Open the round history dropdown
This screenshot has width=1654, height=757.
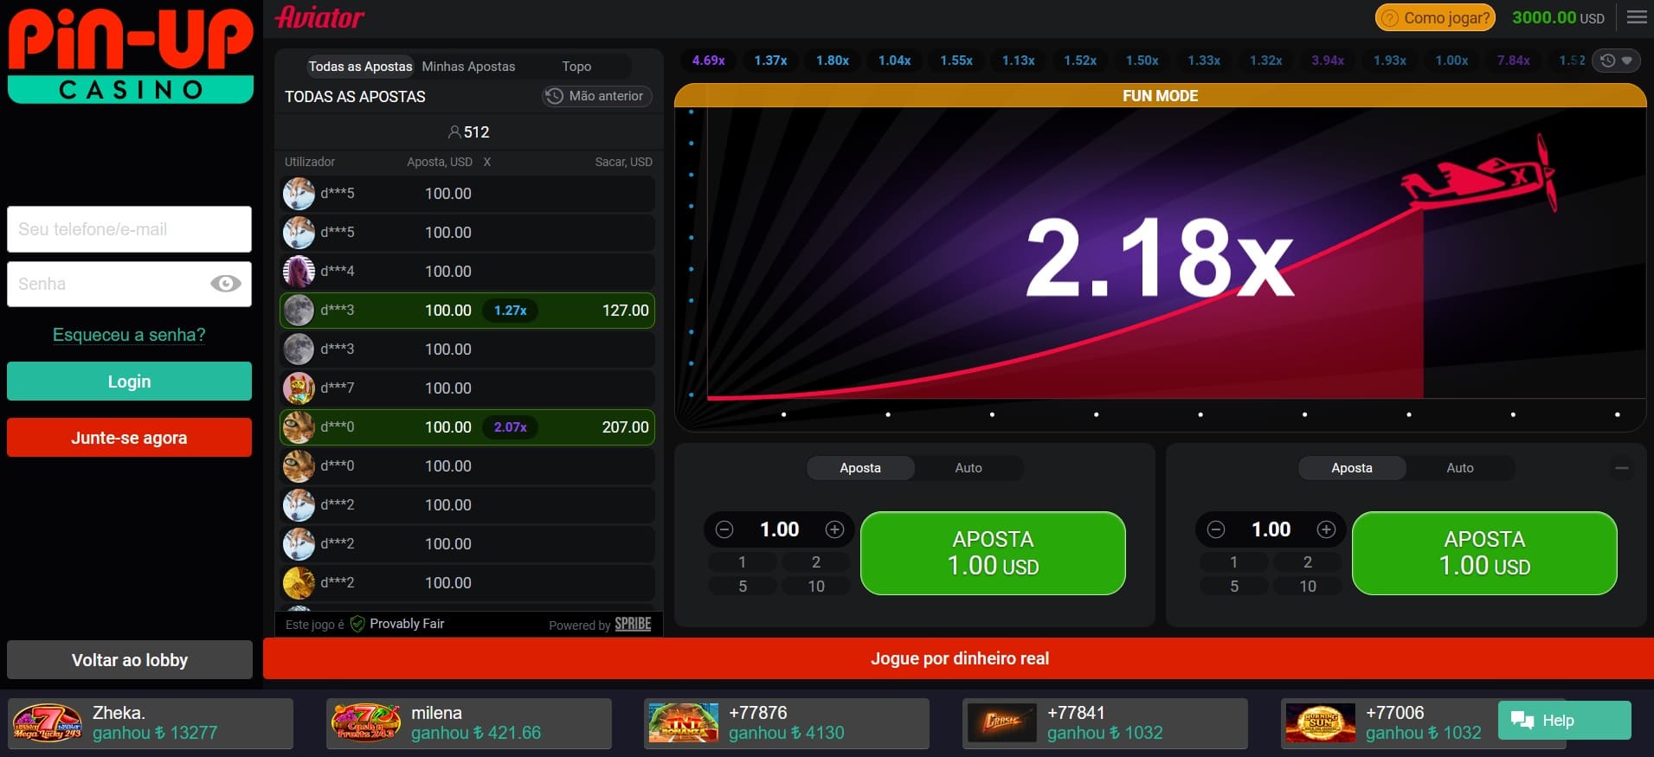1616,61
